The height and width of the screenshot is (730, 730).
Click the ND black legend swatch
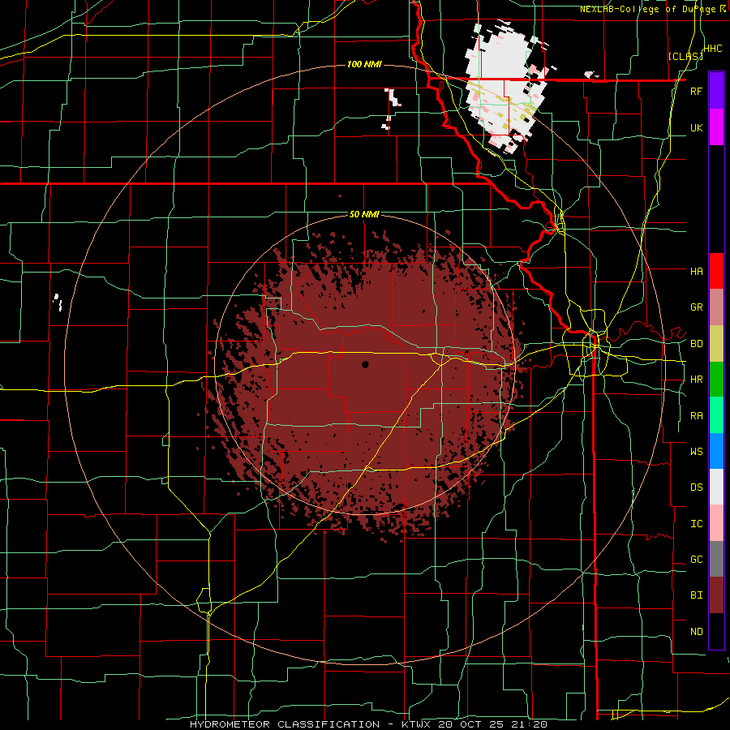[x=716, y=631]
